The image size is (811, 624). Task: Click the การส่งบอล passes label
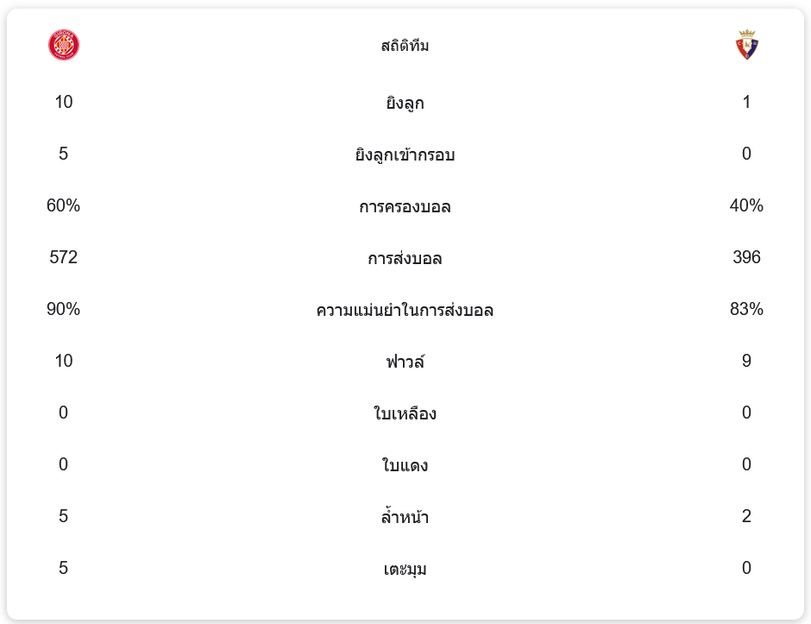point(405,259)
